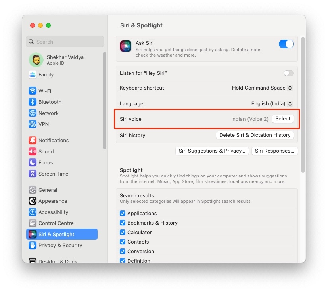Uncheck the Conversion checkbox
Screen dimensions: 328x292
tap(123, 251)
